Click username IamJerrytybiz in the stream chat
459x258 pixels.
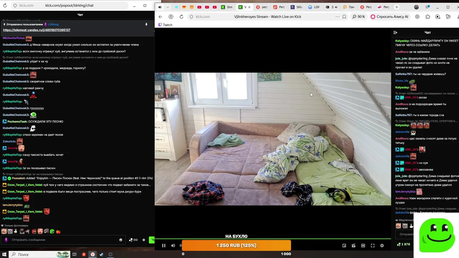click(x=405, y=192)
